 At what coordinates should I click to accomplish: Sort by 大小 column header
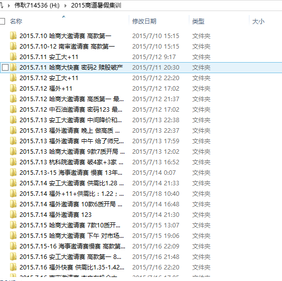coord(258,22)
